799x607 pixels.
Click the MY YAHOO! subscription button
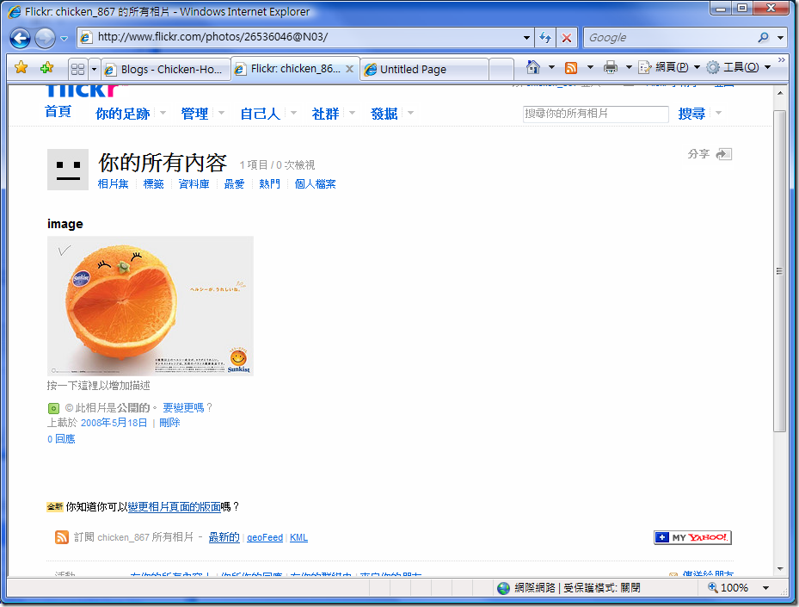click(x=691, y=536)
